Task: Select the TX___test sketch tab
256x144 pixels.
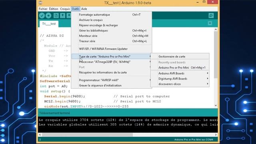Action: click(x=49, y=24)
